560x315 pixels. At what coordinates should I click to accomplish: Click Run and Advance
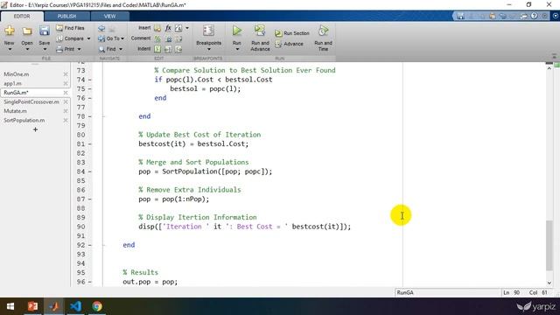point(260,38)
